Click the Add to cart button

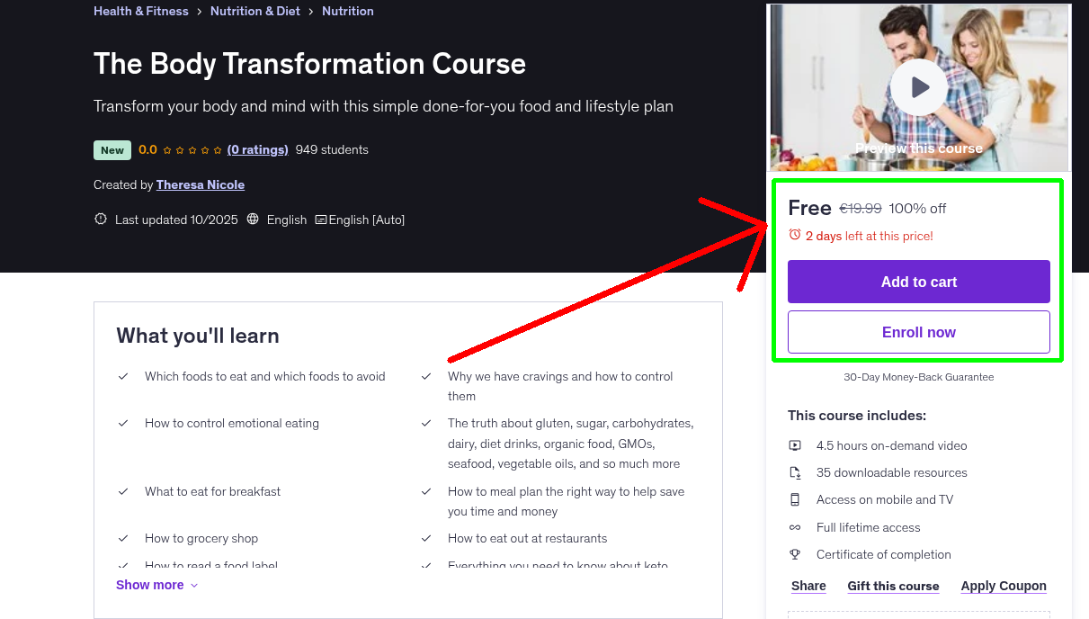tap(918, 282)
